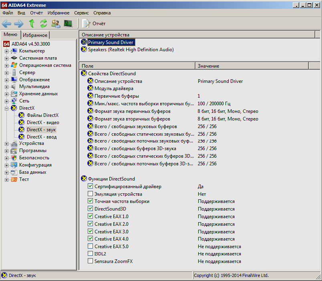Expand the Компьютер tree node

(6, 51)
